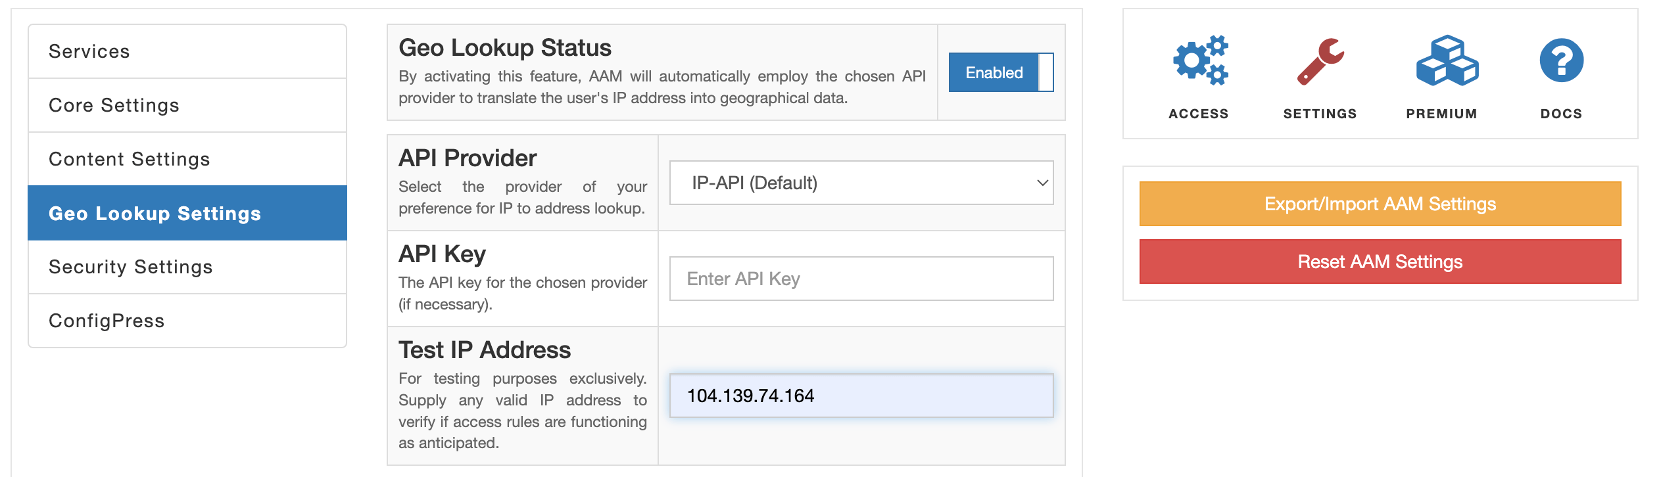1661x477 pixels.
Task: Open ConfigPress in the sidebar
Action: pyautogui.click(x=187, y=321)
